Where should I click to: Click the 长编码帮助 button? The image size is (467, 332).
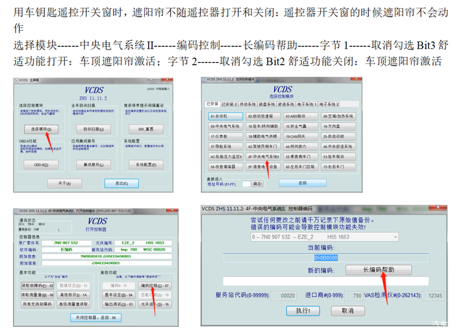[379, 270]
